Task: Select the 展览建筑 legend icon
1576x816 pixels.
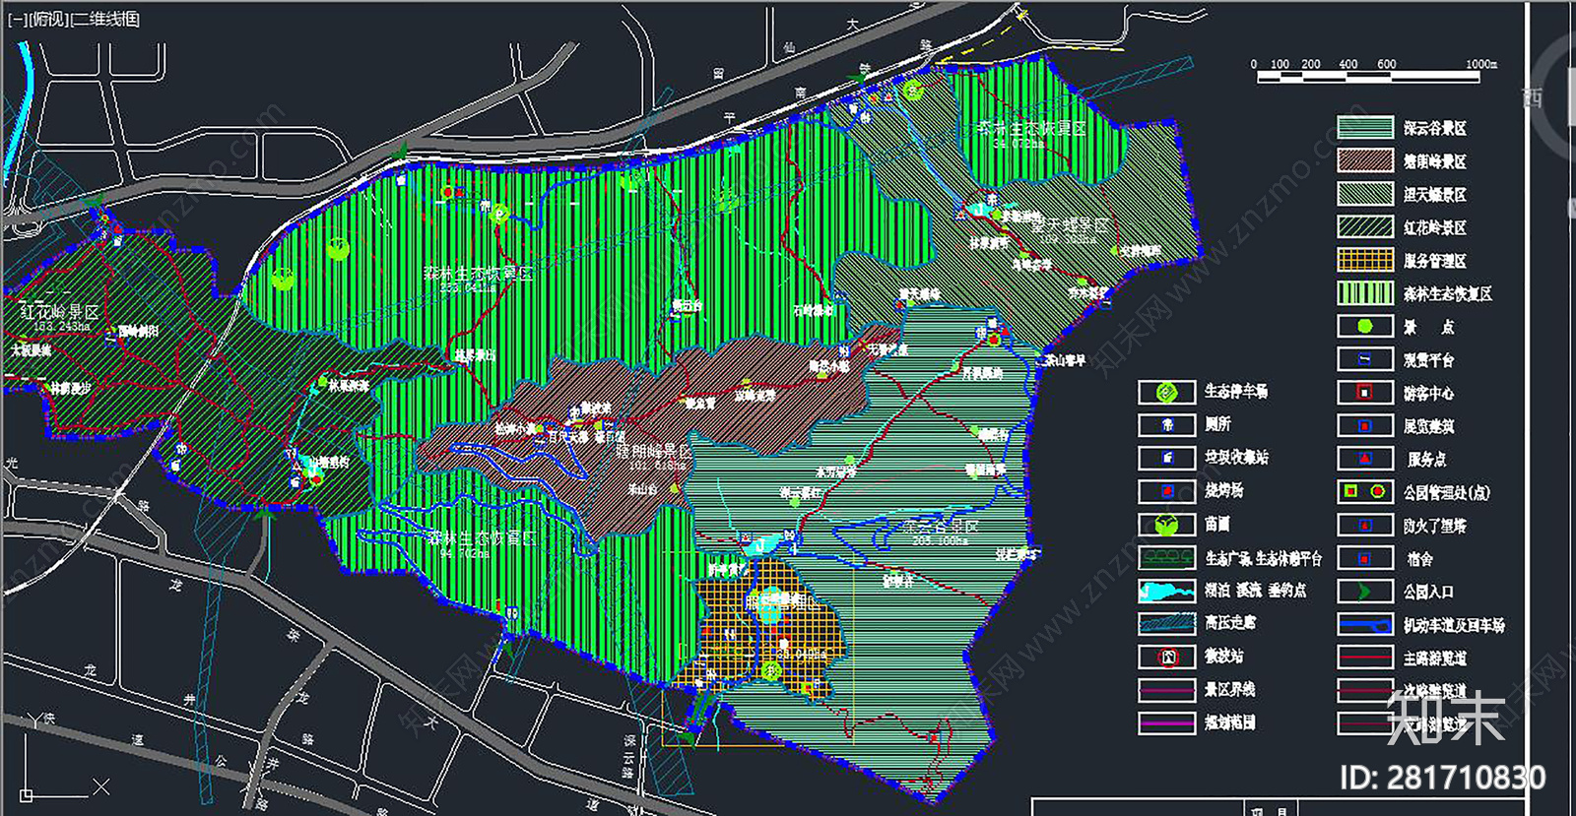Action: tap(1364, 425)
